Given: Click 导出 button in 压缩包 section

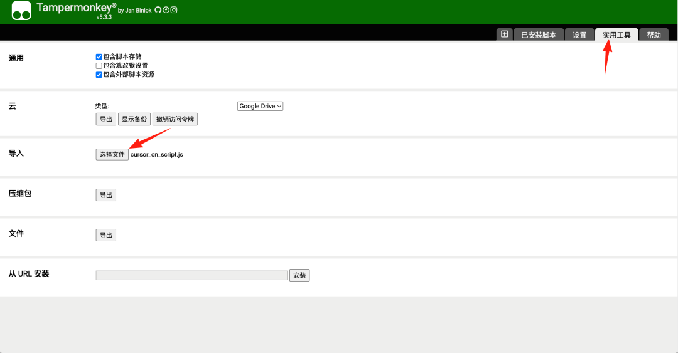Looking at the screenshot, I should 106,195.
